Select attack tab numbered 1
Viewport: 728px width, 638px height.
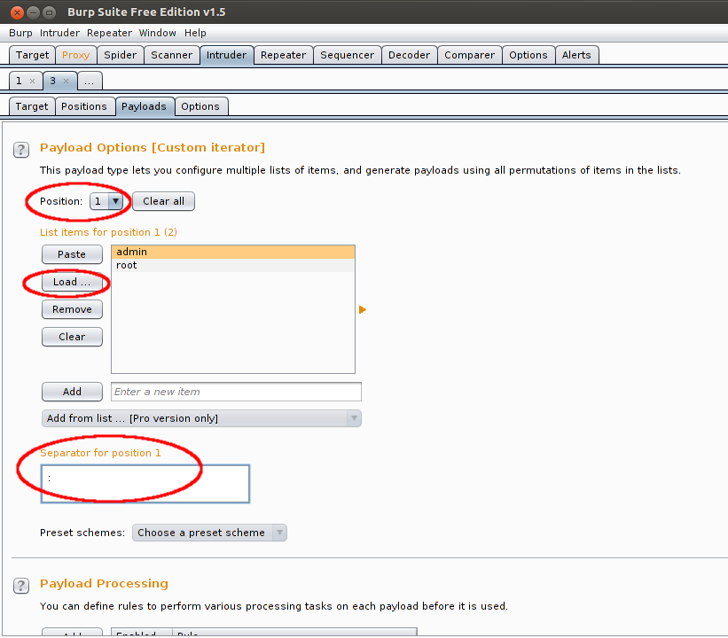click(x=19, y=82)
